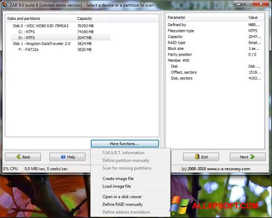The height and width of the screenshot is (218, 272).
Task: Click the 74190 MB capacity cell
Action: click(x=86, y=32)
